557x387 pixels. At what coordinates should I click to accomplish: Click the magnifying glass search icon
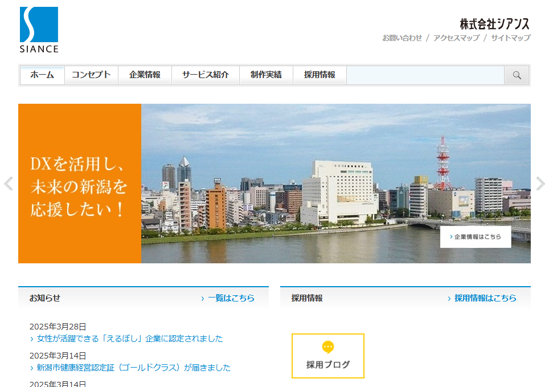point(517,75)
